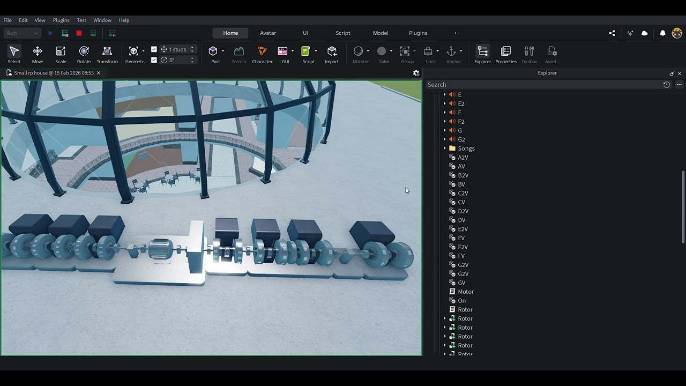
Task: Switch to the UI tab
Action: click(305, 33)
